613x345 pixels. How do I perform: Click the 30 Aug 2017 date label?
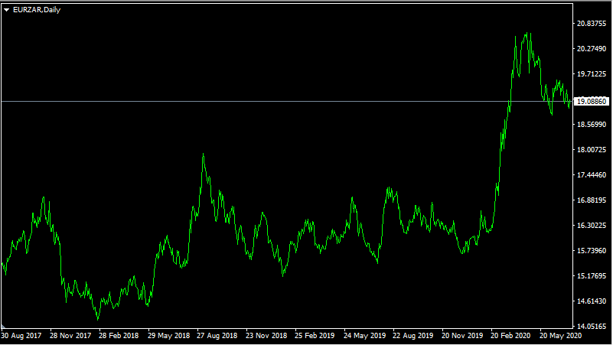[x=21, y=336]
